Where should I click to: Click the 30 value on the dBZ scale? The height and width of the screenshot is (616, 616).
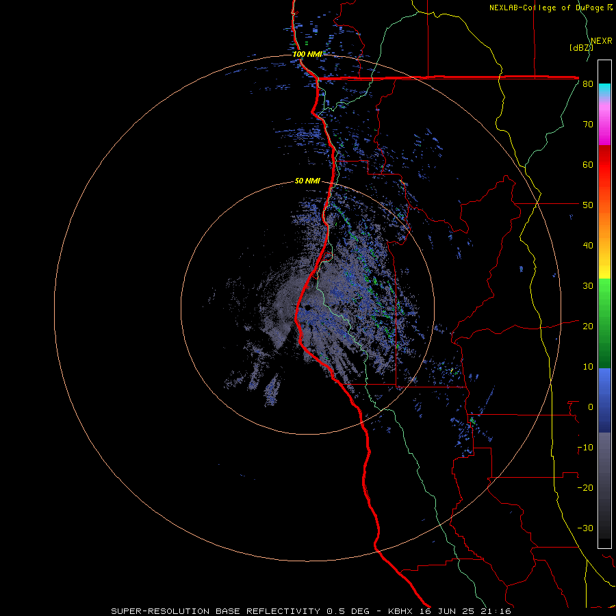(x=588, y=286)
